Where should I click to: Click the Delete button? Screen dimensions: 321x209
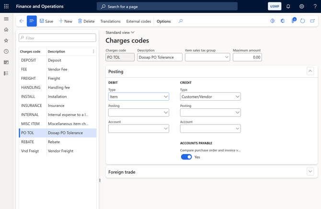click(86, 21)
